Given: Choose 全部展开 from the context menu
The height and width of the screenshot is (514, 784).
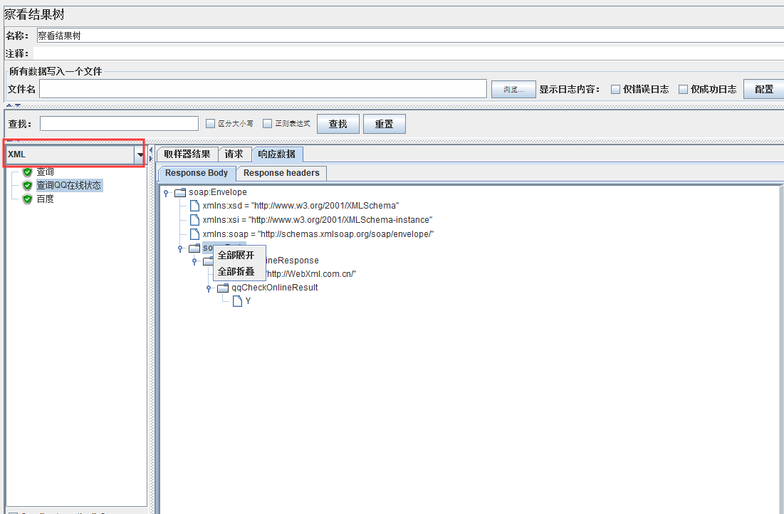Looking at the screenshot, I should pos(236,256).
